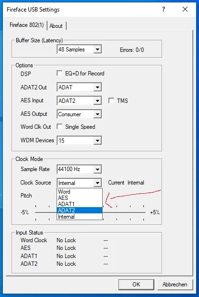
Task: Choose Word in Clock Source list
Action: pos(80,191)
